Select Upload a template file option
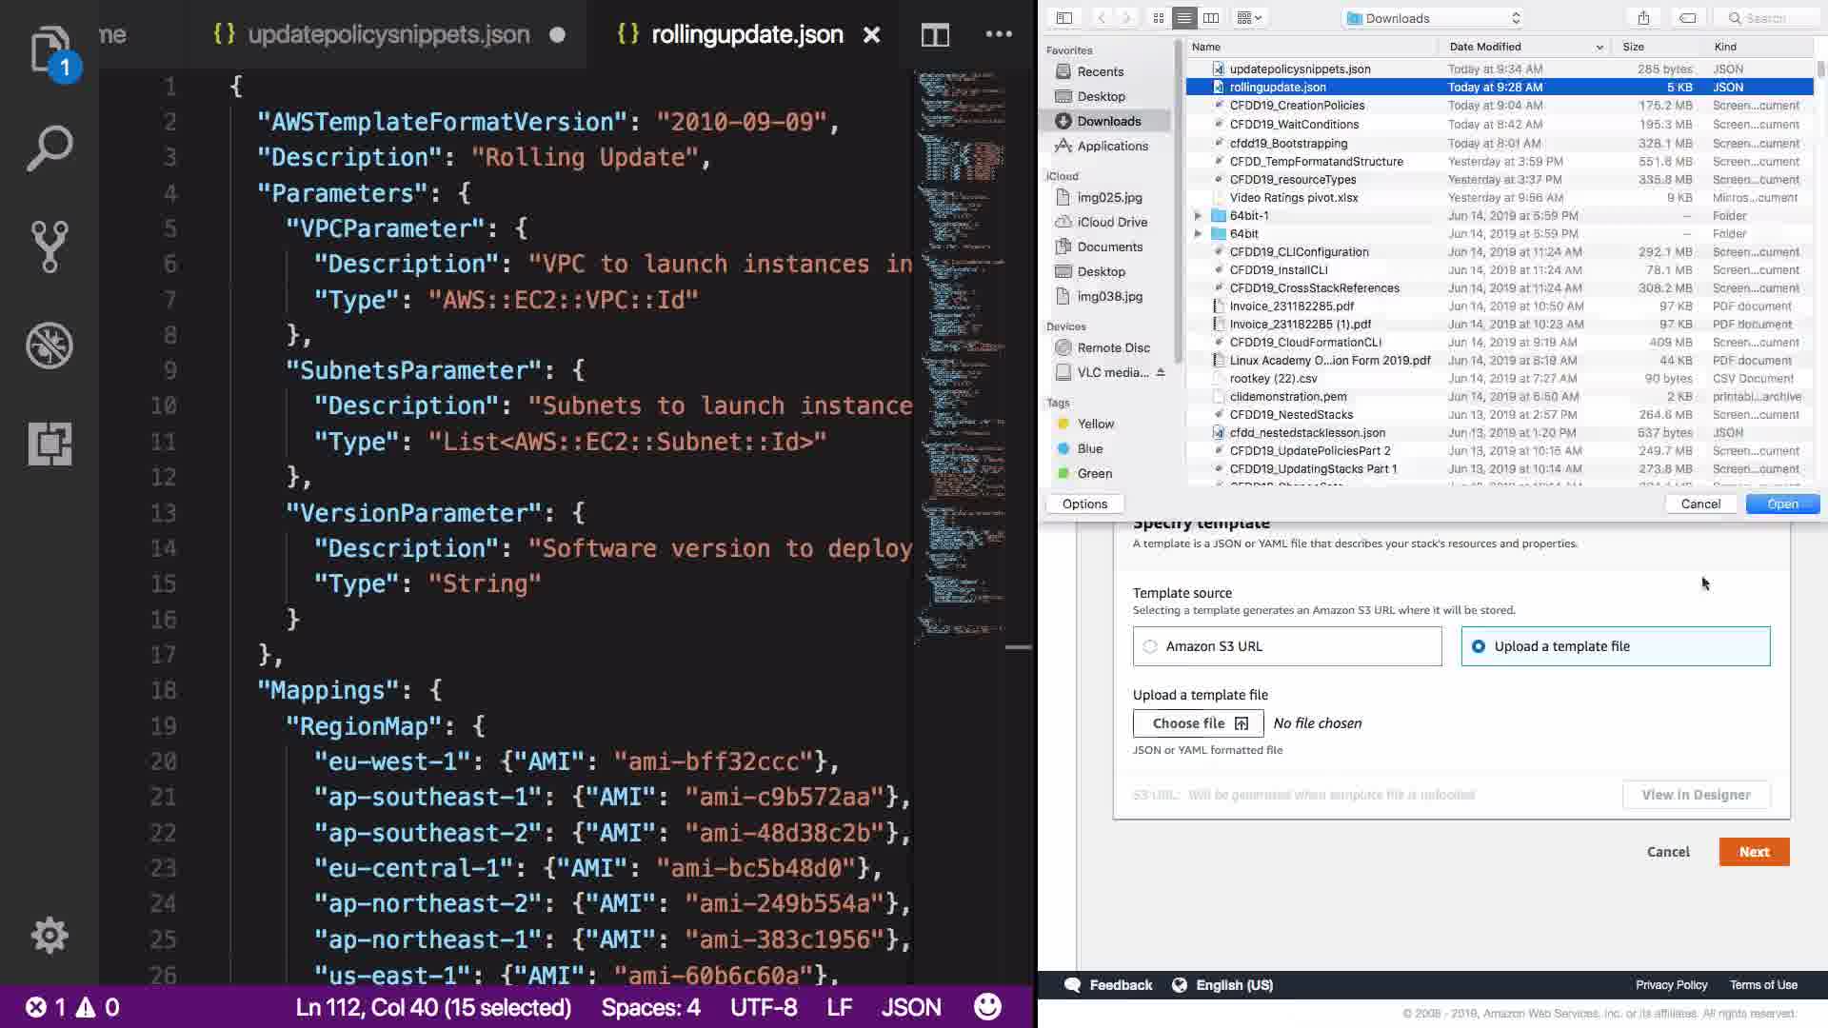The height and width of the screenshot is (1028, 1828). click(x=1479, y=646)
